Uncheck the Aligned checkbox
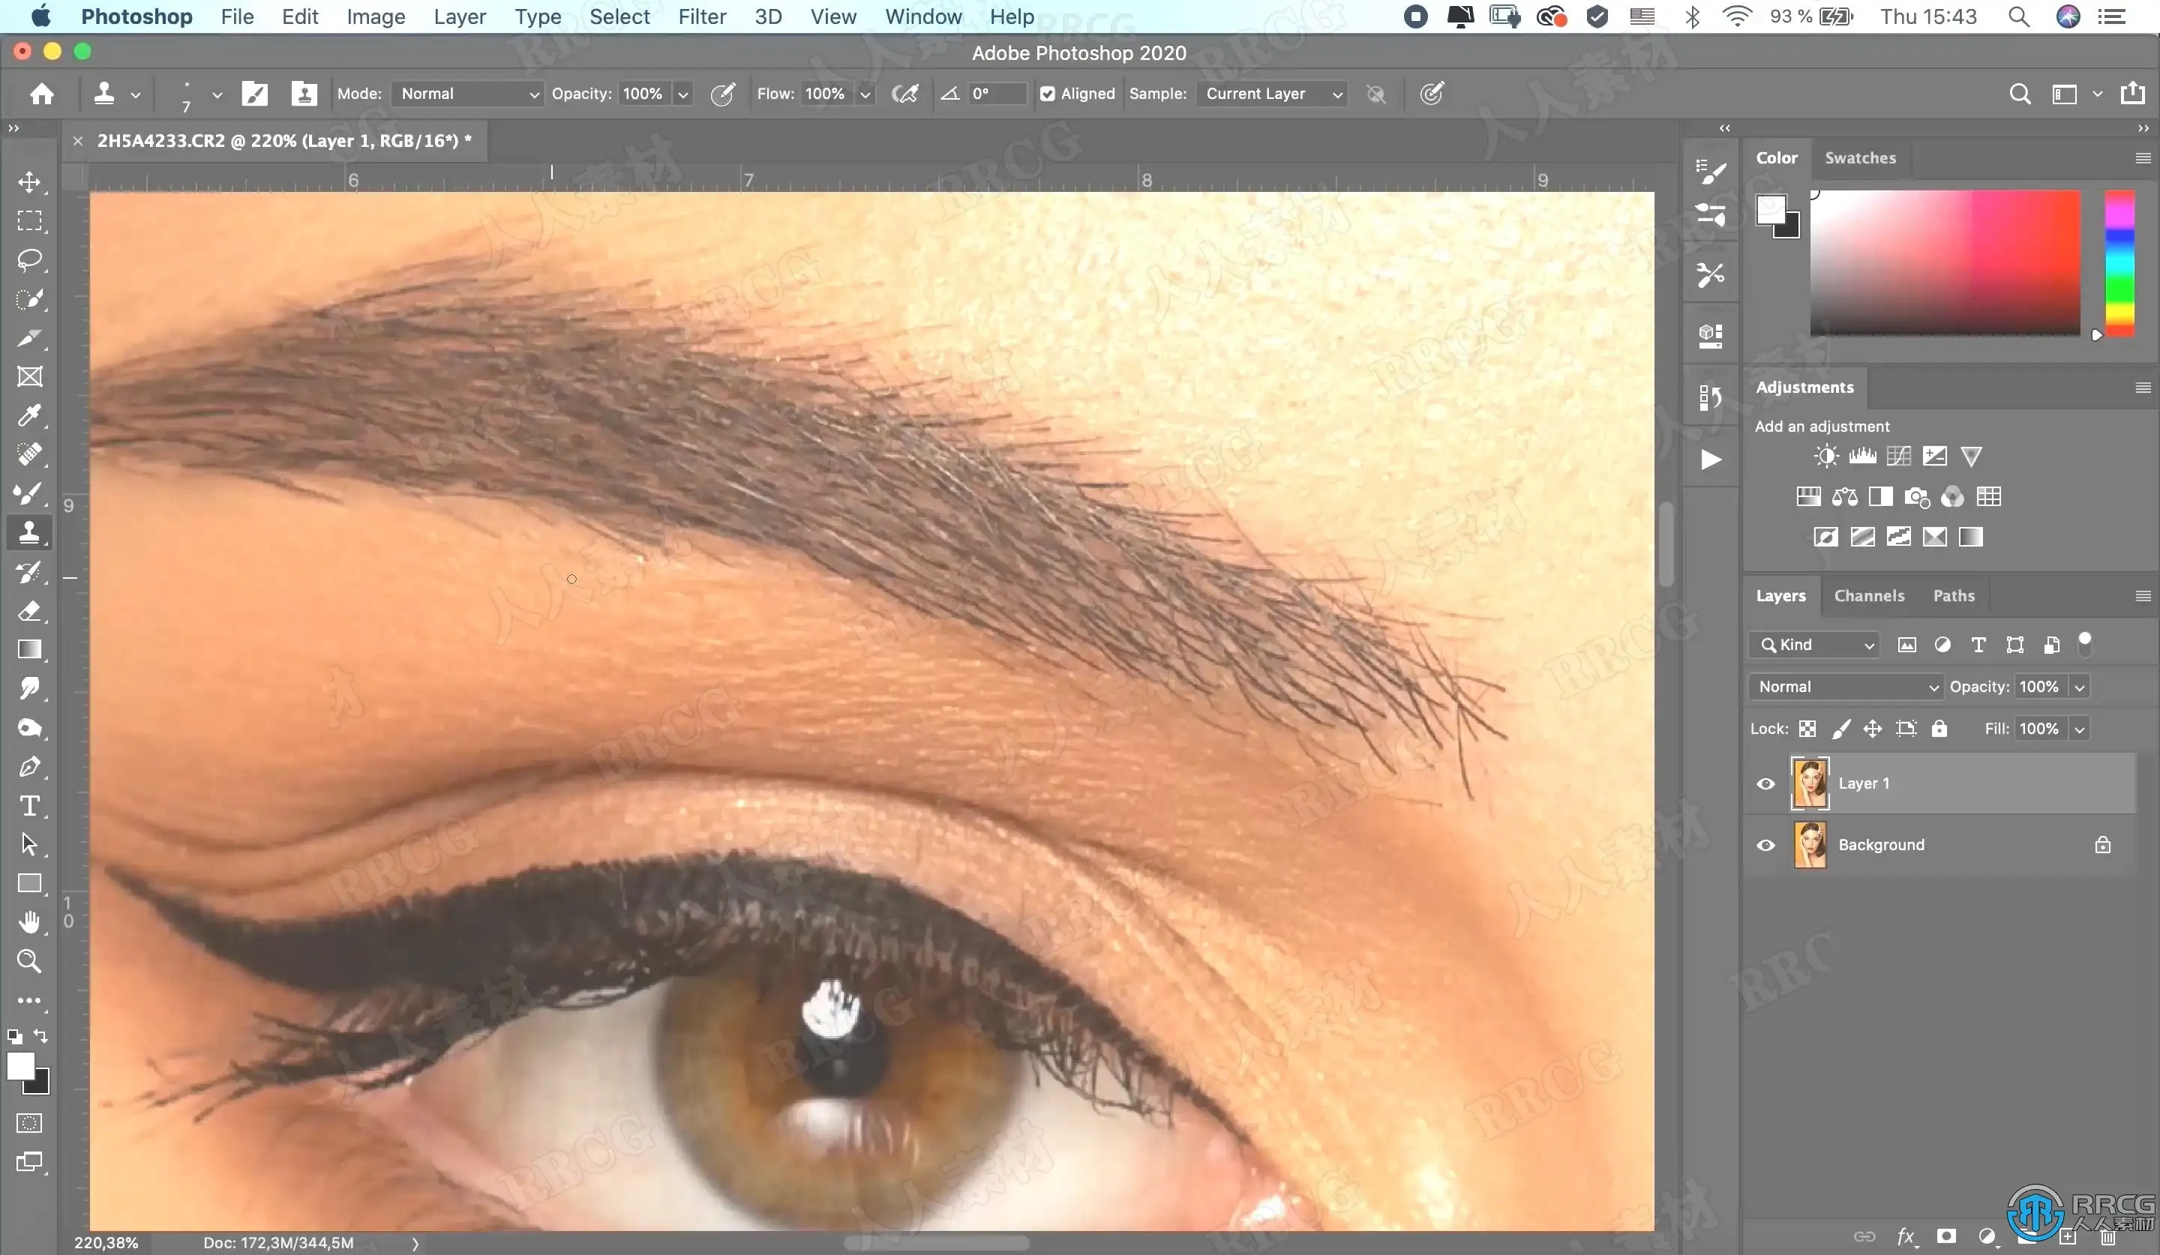This screenshot has height=1255, width=2160. tap(1048, 94)
